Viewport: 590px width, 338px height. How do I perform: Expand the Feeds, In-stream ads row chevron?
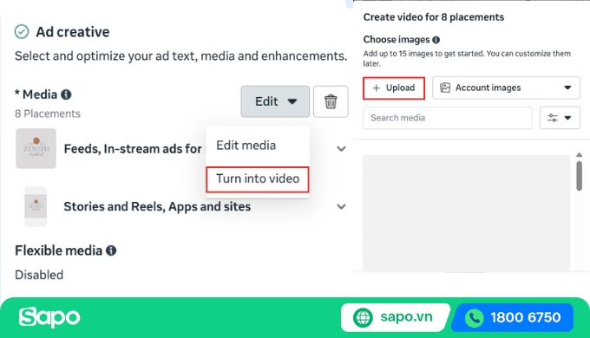pyautogui.click(x=341, y=149)
